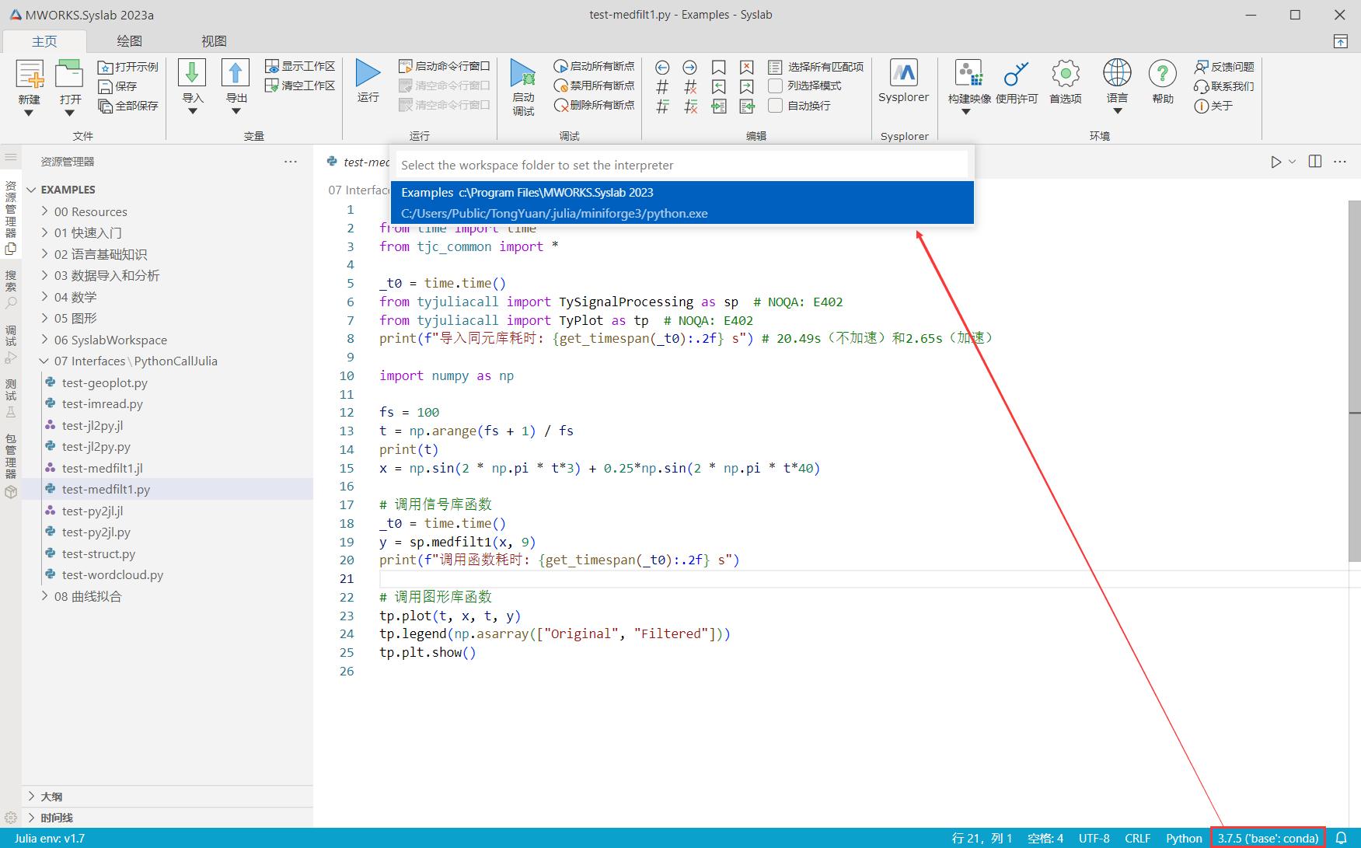Viewport: 1361px width, 848px height.
Task: Click the 运行 (Run) play icon
Action: [x=368, y=73]
